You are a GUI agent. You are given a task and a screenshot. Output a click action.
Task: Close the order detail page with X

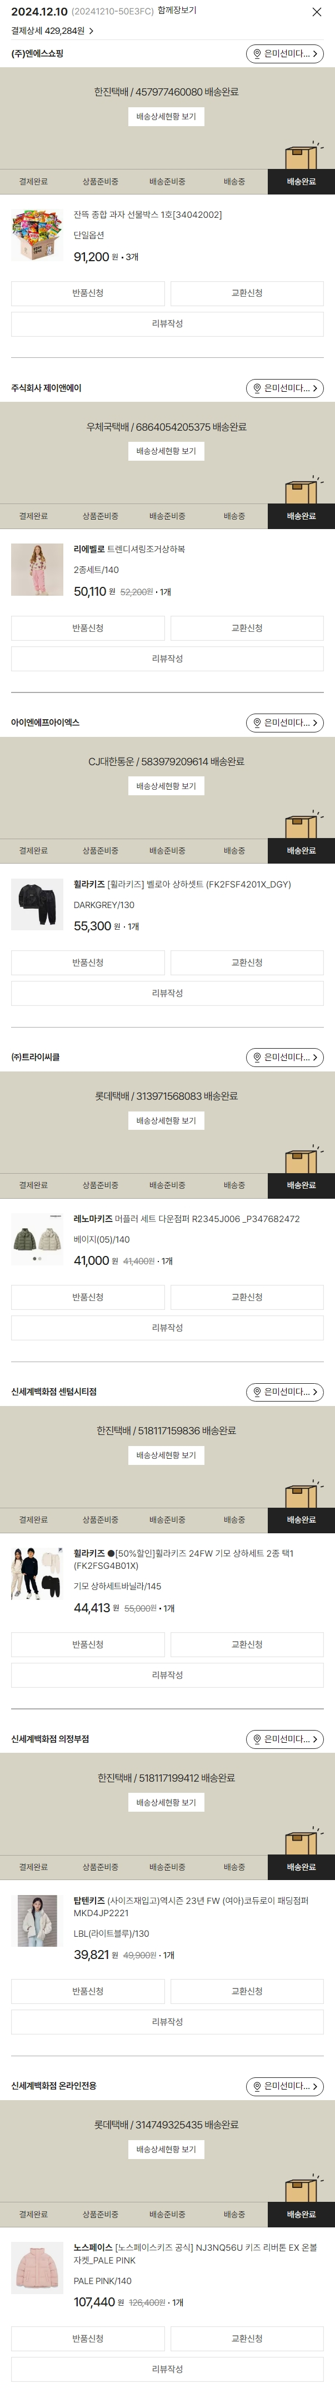coord(317,12)
